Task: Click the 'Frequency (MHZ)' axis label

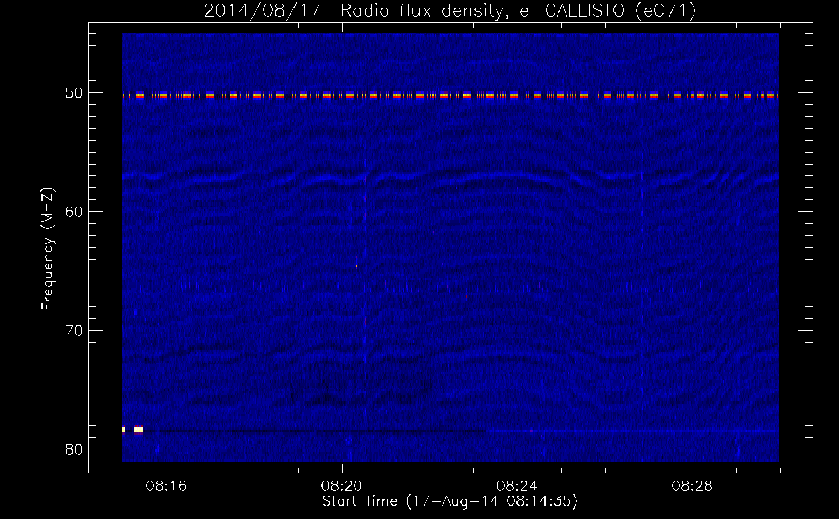Action: pos(48,249)
